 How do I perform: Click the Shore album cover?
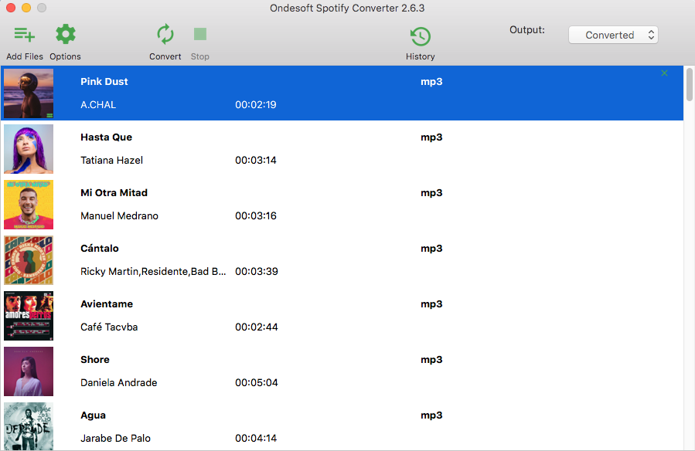29,371
